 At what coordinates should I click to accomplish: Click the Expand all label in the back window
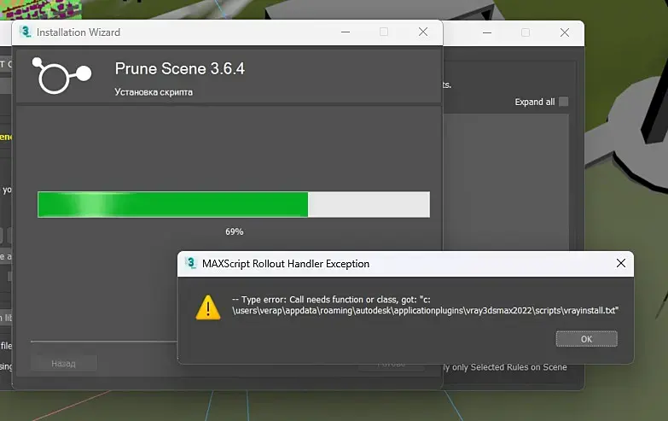(535, 102)
